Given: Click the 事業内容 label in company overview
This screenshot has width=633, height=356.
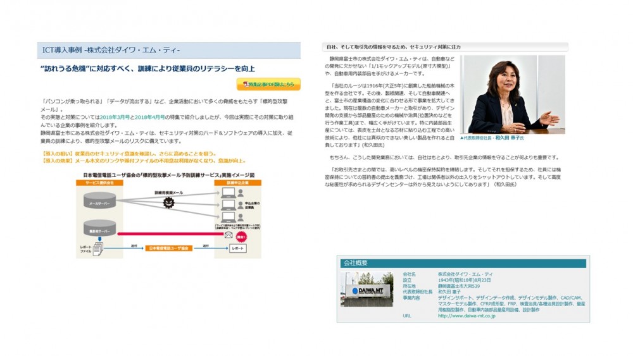Looking at the screenshot, I should click(411, 298).
